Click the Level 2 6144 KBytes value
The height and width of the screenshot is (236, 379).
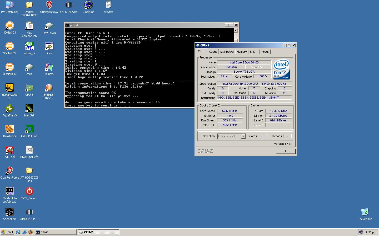pyautogui.click(x=278, y=120)
